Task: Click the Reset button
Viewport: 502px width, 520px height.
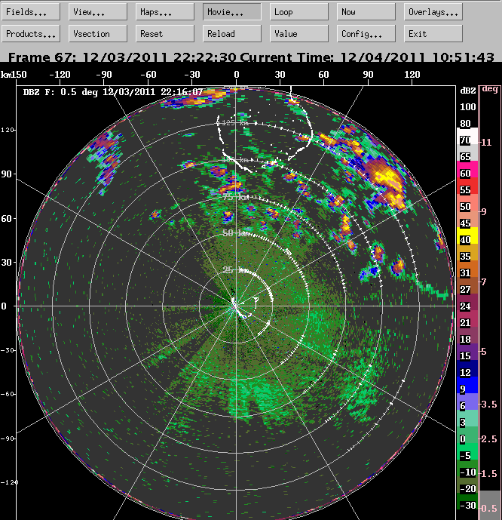Action: (165, 33)
